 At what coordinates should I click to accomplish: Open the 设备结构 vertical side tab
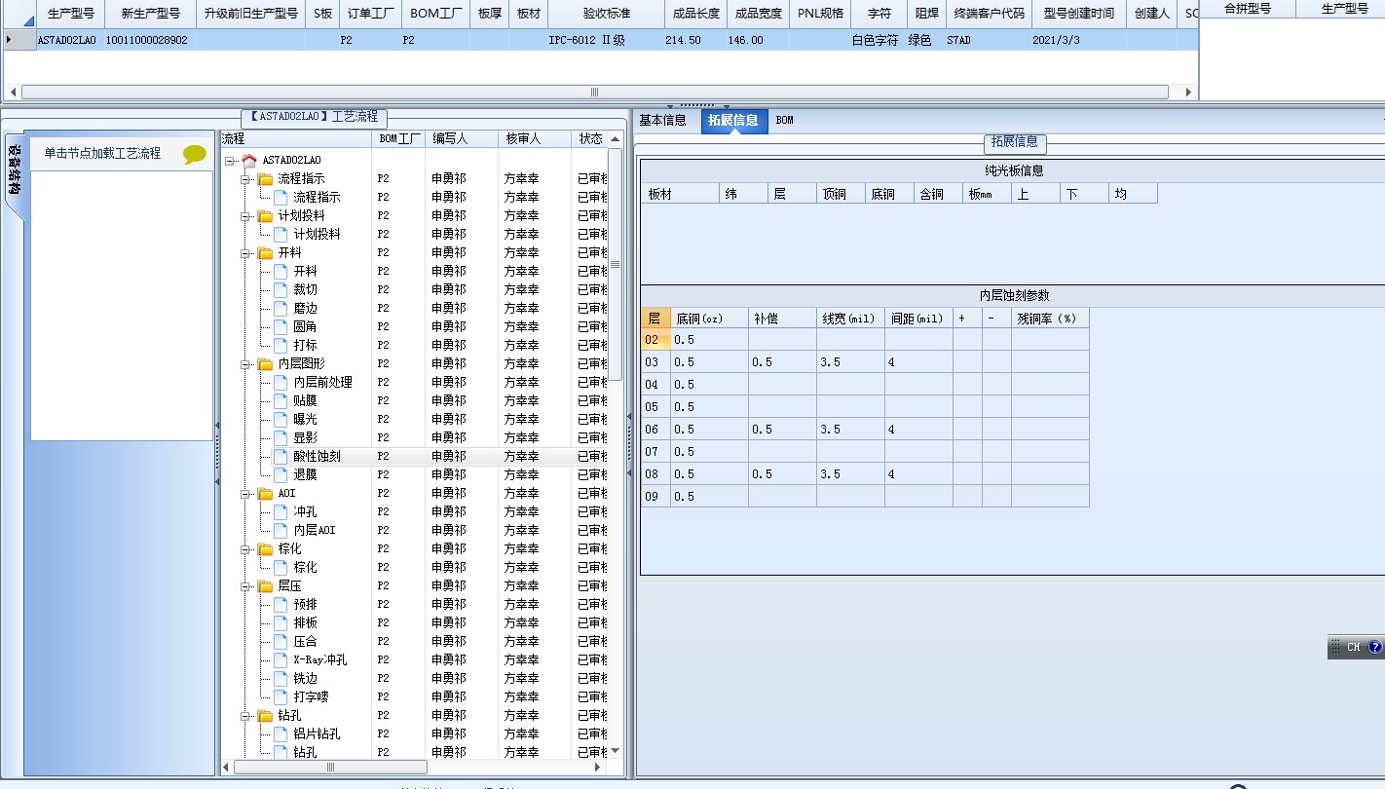(x=14, y=169)
